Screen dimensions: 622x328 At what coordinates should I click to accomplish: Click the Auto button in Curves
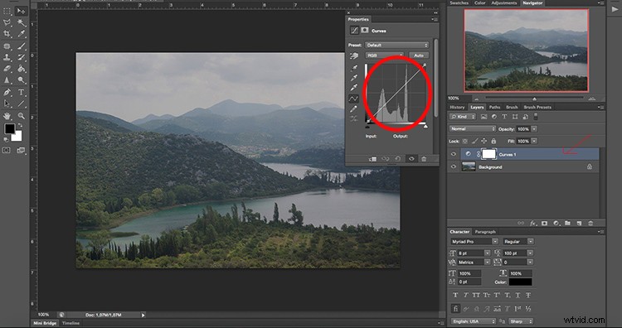(x=419, y=55)
